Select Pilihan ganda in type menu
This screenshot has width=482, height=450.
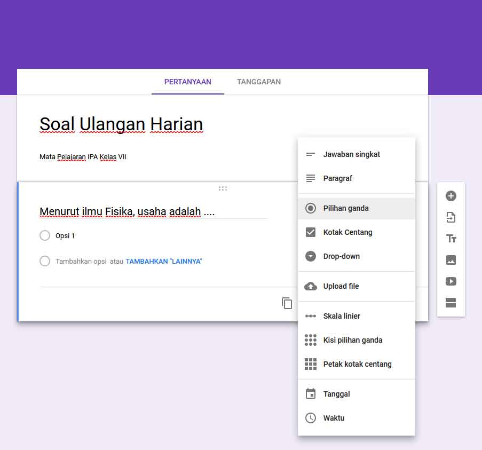click(x=356, y=208)
